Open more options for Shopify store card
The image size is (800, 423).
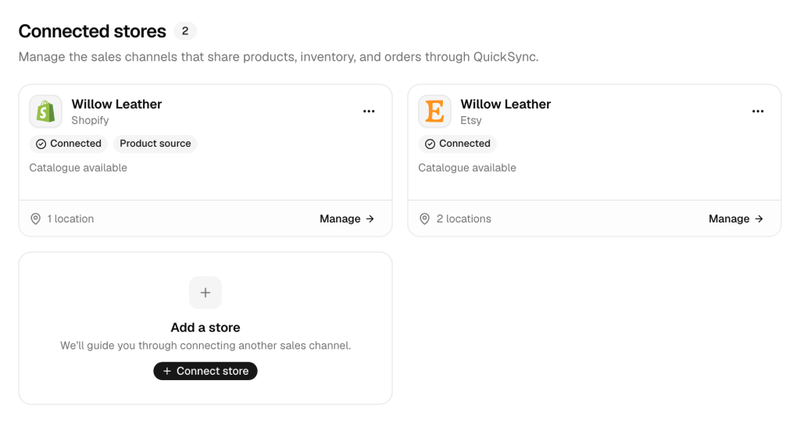[369, 111]
